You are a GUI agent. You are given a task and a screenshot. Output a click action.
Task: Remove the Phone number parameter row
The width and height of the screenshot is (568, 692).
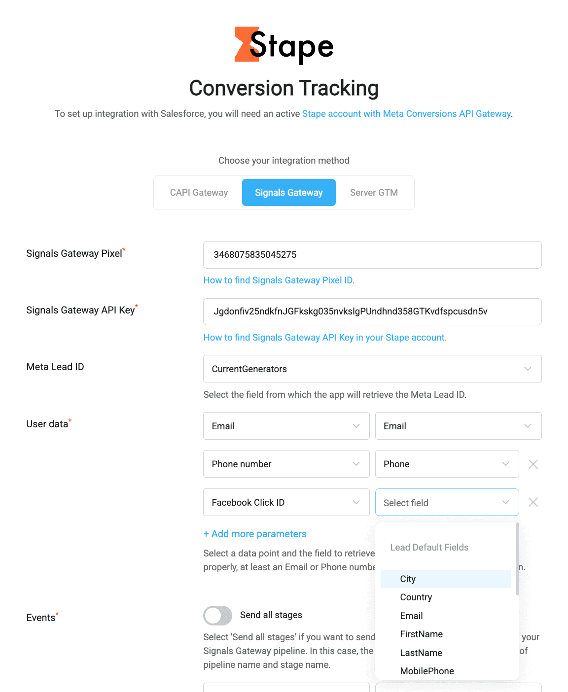(533, 464)
